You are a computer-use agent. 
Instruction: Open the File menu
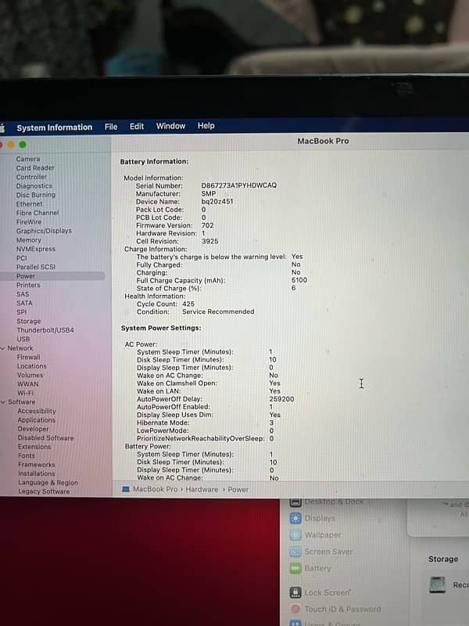[111, 127]
